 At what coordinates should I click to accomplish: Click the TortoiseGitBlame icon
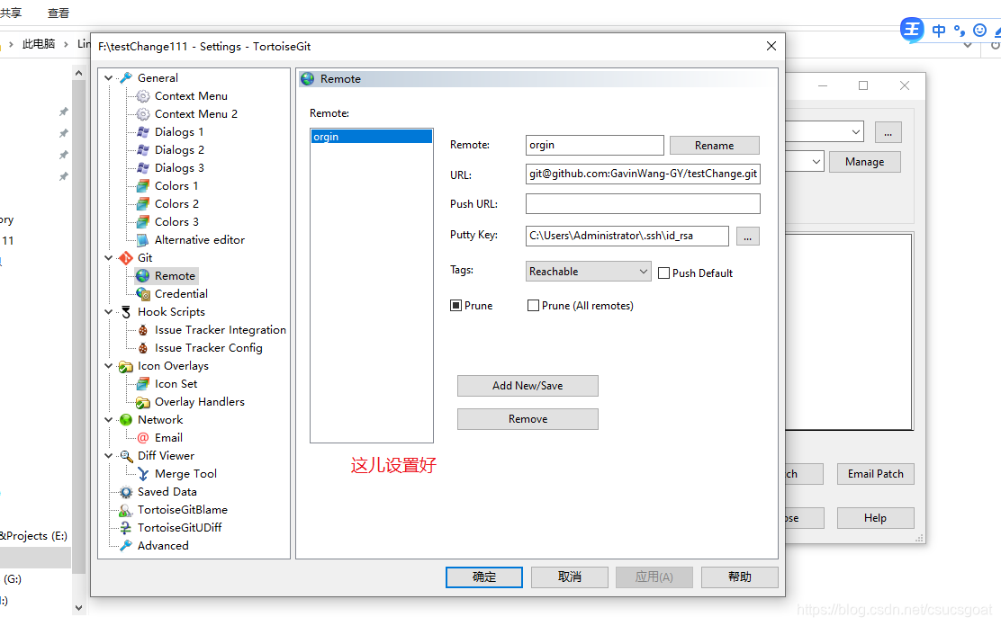pos(126,510)
